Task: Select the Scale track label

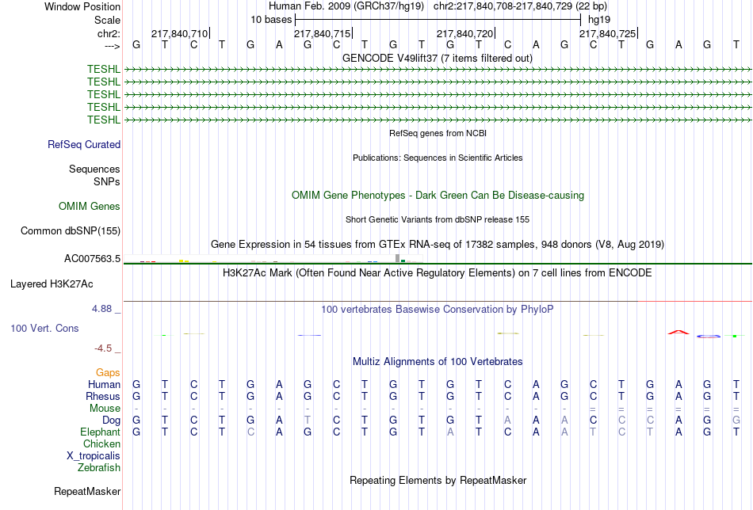Action: [x=107, y=20]
